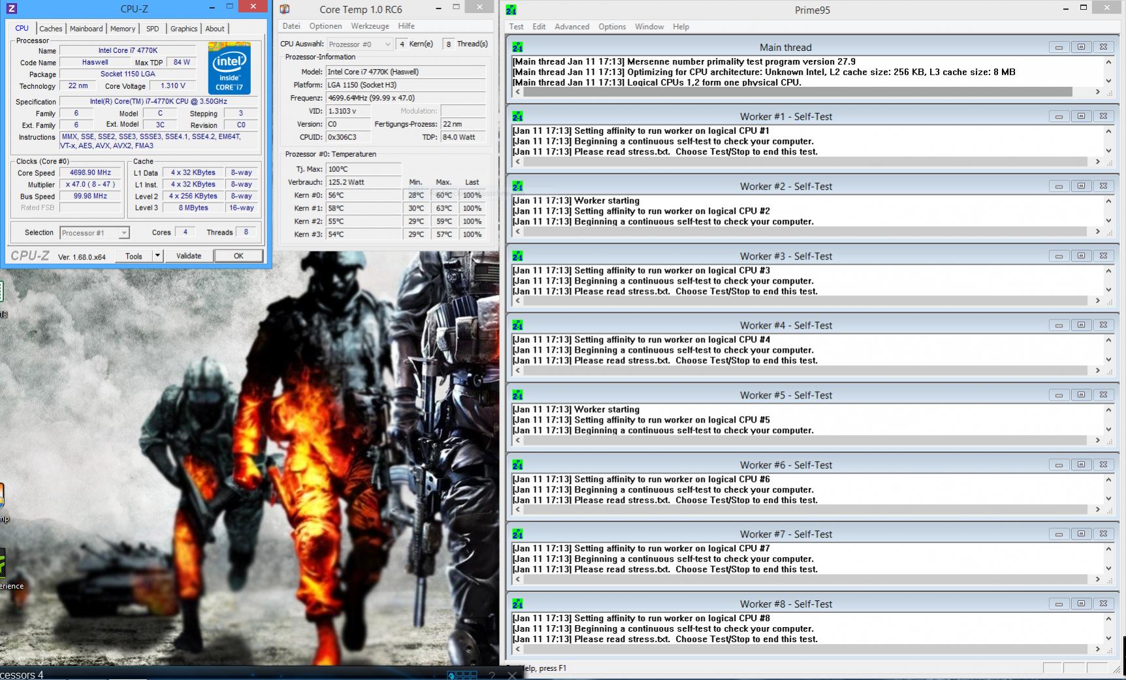
Task: Open the About tab in CPU-Z
Action: point(215,29)
